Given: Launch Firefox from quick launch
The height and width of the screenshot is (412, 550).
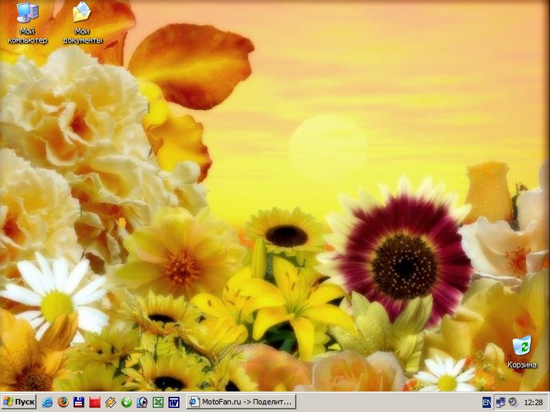Looking at the screenshot, I should click(63, 402).
